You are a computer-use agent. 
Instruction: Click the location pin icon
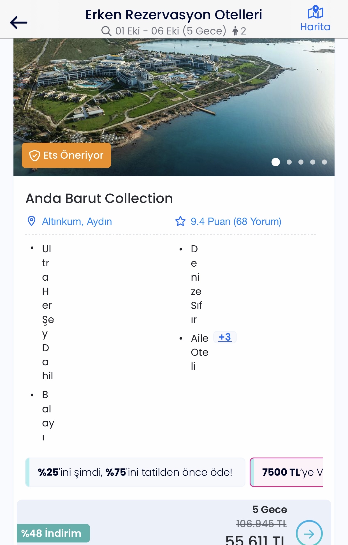tap(31, 221)
